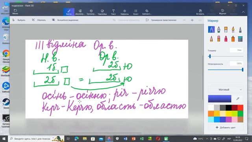
Task: Click the opacity 100% input field
Action: point(236,64)
